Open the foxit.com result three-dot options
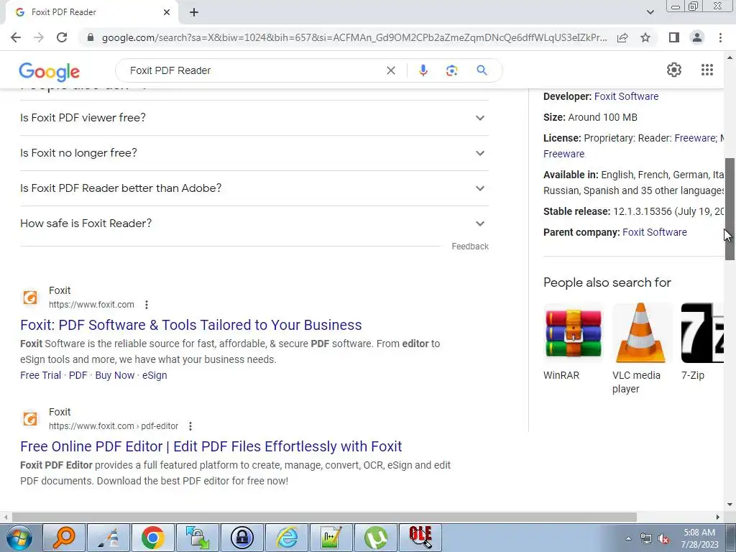736x552 pixels. [147, 305]
